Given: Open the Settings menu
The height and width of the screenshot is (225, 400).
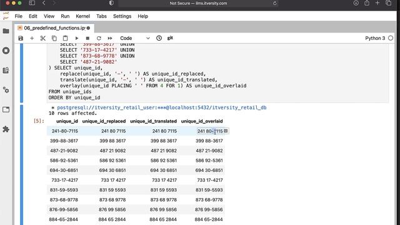Looking at the screenshot, I should click(122, 16).
